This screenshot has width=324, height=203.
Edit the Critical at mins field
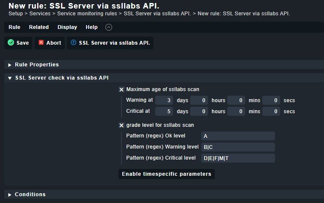tap(236, 112)
